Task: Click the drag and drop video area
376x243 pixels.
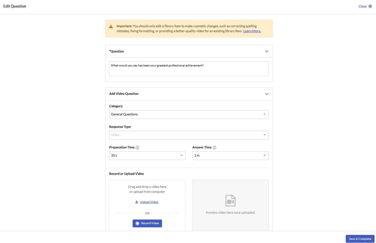Action: [x=147, y=205]
